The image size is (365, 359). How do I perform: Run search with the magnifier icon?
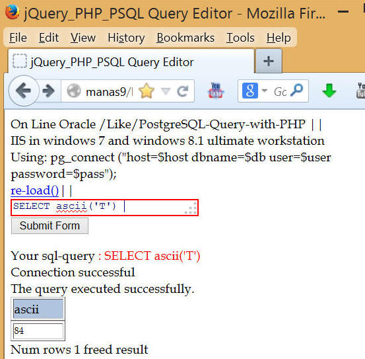point(297,91)
